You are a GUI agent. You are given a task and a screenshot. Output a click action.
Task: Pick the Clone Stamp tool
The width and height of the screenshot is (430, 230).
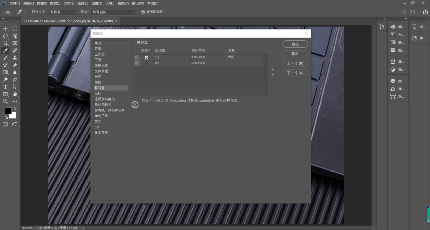click(x=15, y=58)
